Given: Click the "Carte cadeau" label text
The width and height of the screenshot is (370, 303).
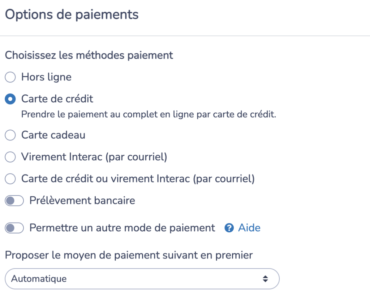Looking at the screenshot, I should 53,135.
